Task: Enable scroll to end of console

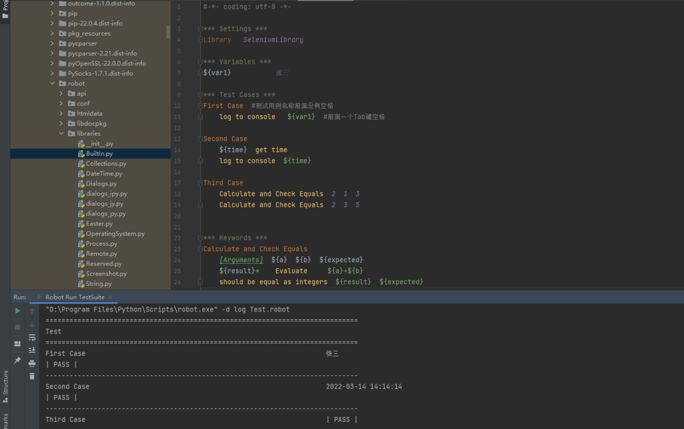Action: point(32,350)
